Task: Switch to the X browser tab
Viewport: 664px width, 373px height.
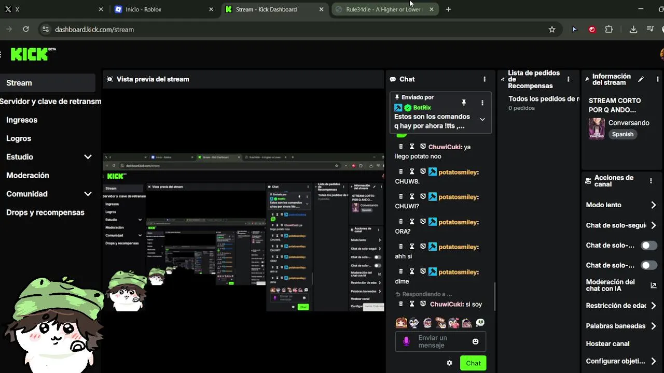Action: click(54, 9)
